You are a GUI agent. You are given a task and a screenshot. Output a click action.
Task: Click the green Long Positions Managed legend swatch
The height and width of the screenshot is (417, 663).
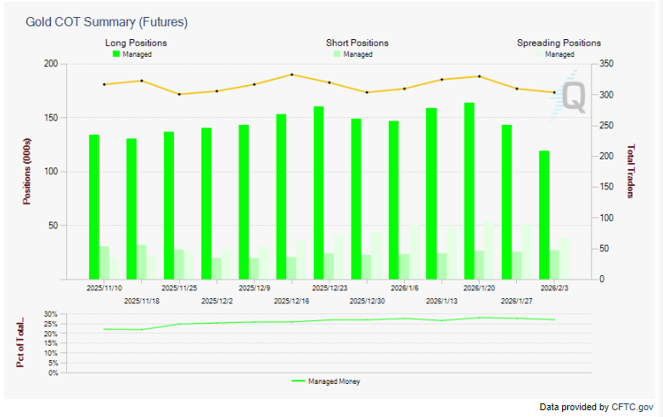point(117,54)
